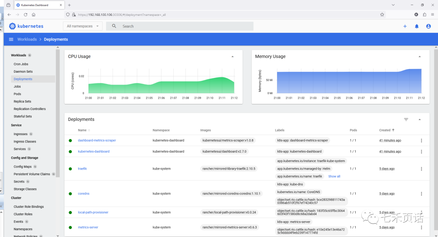Open Stateful Sets in sidebar
The image size is (438, 237).
coord(23,116)
